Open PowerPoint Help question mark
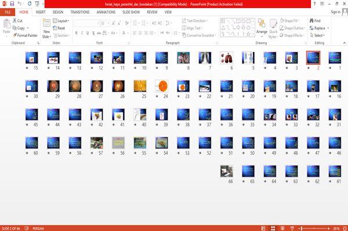The width and height of the screenshot is (348, 231). point(314,4)
